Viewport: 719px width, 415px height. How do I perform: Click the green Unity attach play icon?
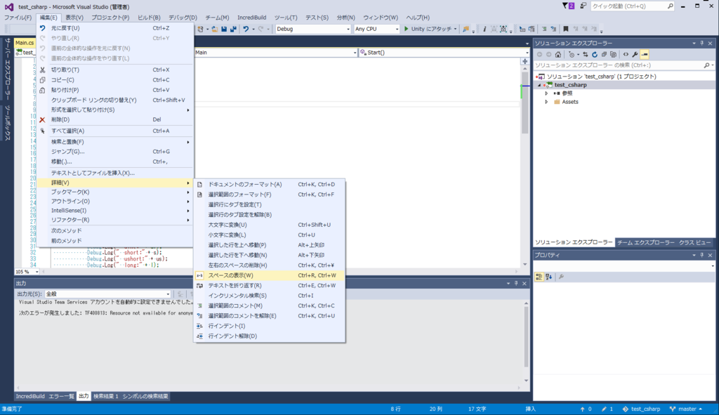click(406, 29)
